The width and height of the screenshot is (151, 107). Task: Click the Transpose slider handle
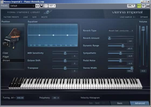pos(65,68)
